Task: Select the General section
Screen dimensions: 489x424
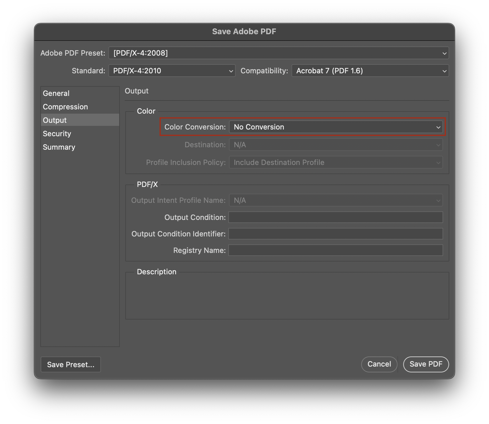Action: 80,93
